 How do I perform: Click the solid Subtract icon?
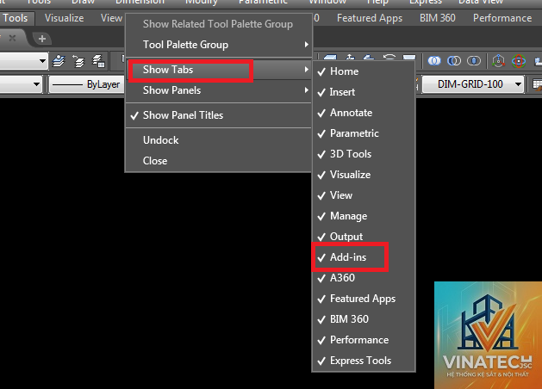click(454, 61)
